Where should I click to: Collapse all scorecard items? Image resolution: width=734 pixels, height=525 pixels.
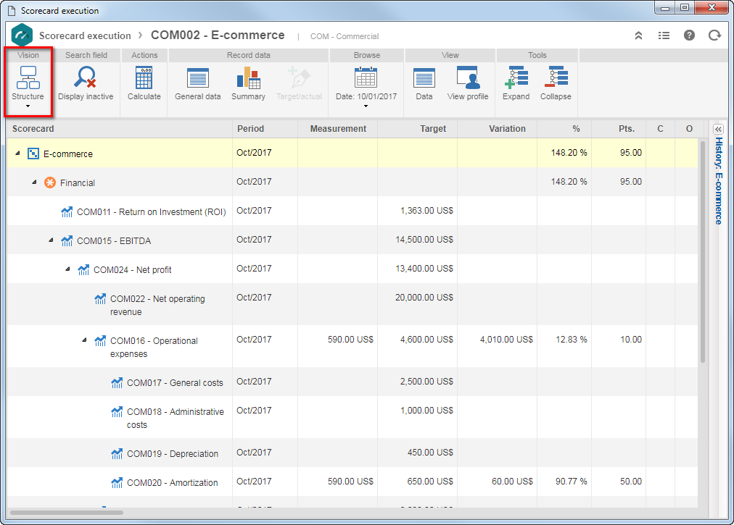click(556, 83)
